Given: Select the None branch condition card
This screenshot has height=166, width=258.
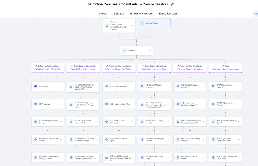Looking at the screenshot, I should [225, 68].
